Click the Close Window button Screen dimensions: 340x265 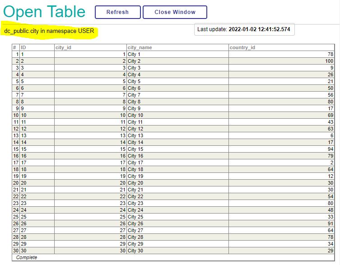[x=175, y=12]
